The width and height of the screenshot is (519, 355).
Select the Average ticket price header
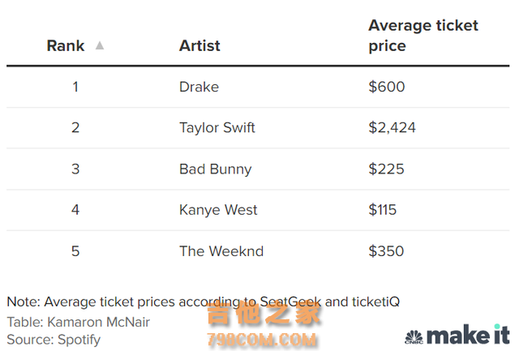[x=423, y=36]
